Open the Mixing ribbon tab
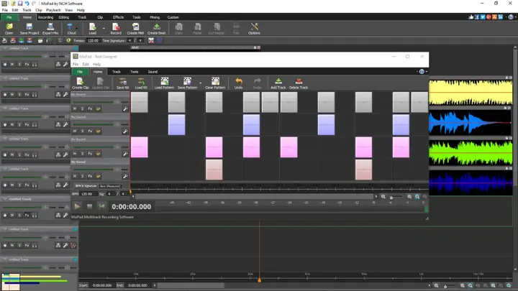The image size is (518, 291). click(x=155, y=17)
